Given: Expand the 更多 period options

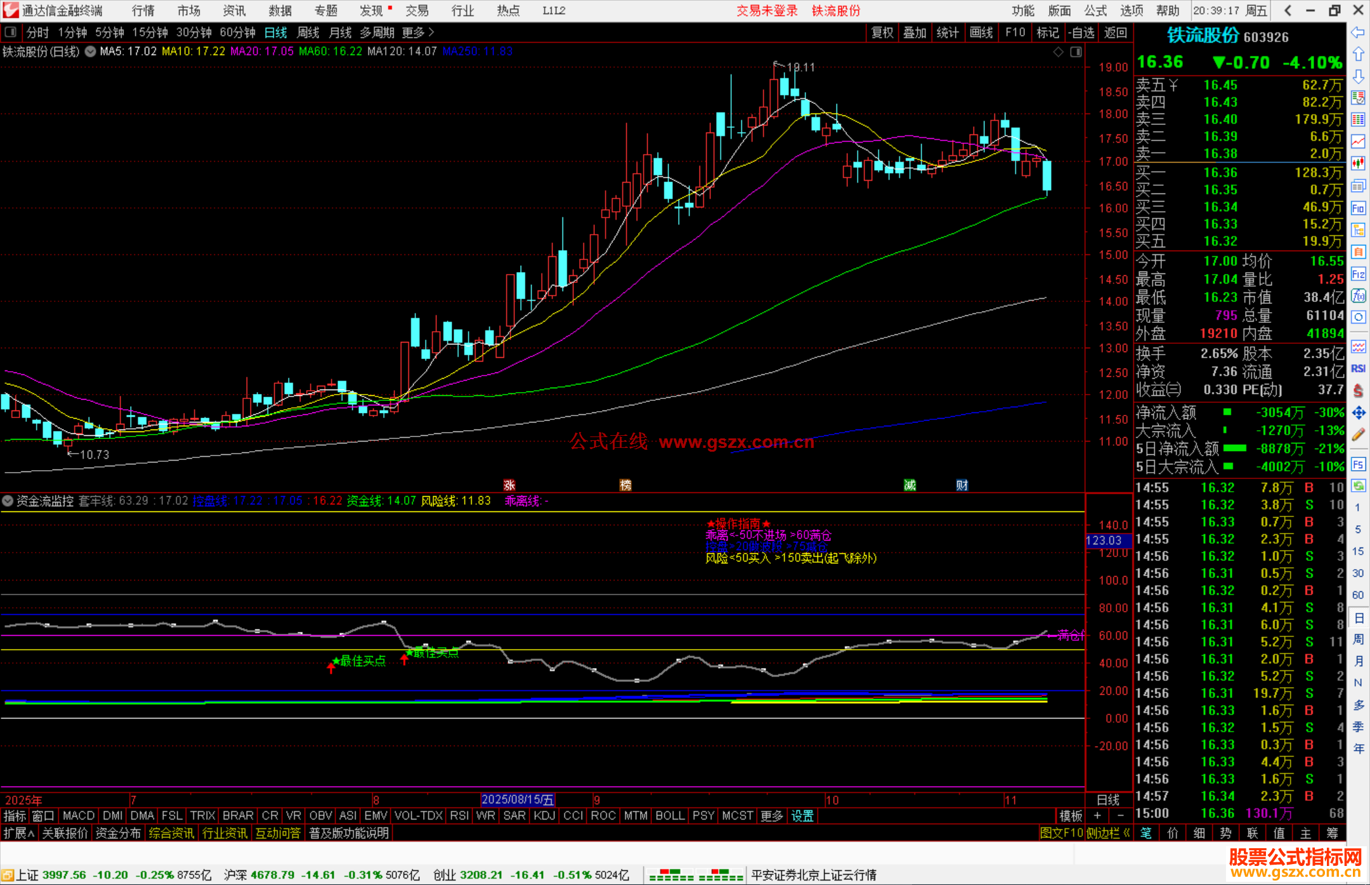Looking at the screenshot, I should [x=418, y=32].
